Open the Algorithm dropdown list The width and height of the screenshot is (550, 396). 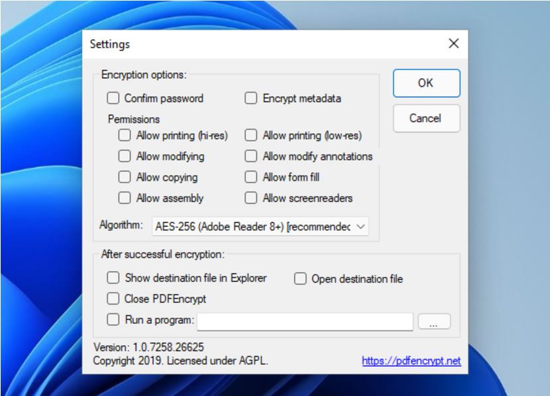tap(260, 226)
